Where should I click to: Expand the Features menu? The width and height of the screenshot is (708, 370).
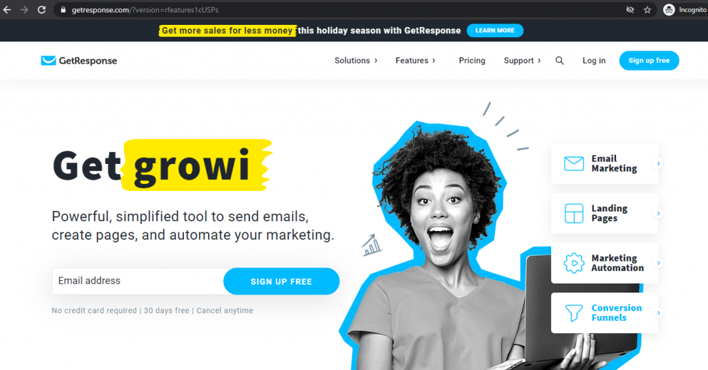pyautogui.click(x=416, y=61)
